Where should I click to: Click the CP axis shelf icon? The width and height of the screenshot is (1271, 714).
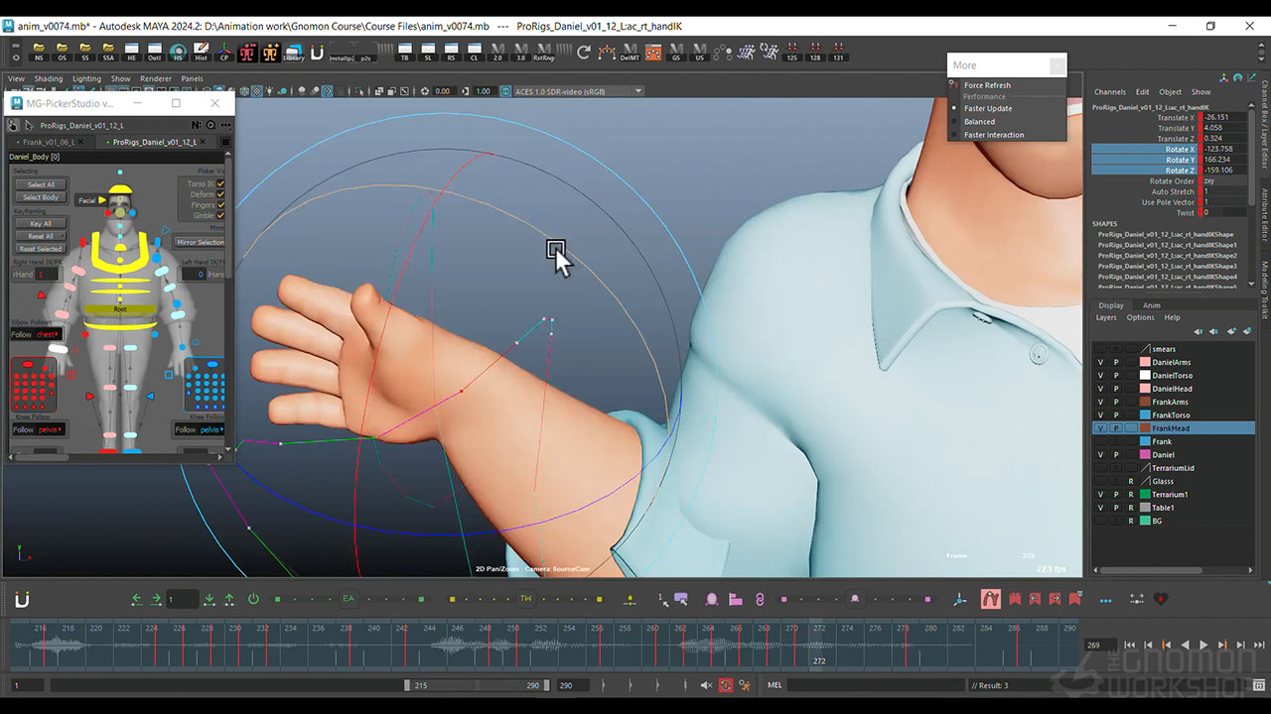point(224,52)
